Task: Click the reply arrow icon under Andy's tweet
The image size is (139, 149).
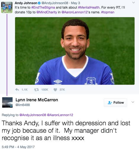Action: (17, 89)
